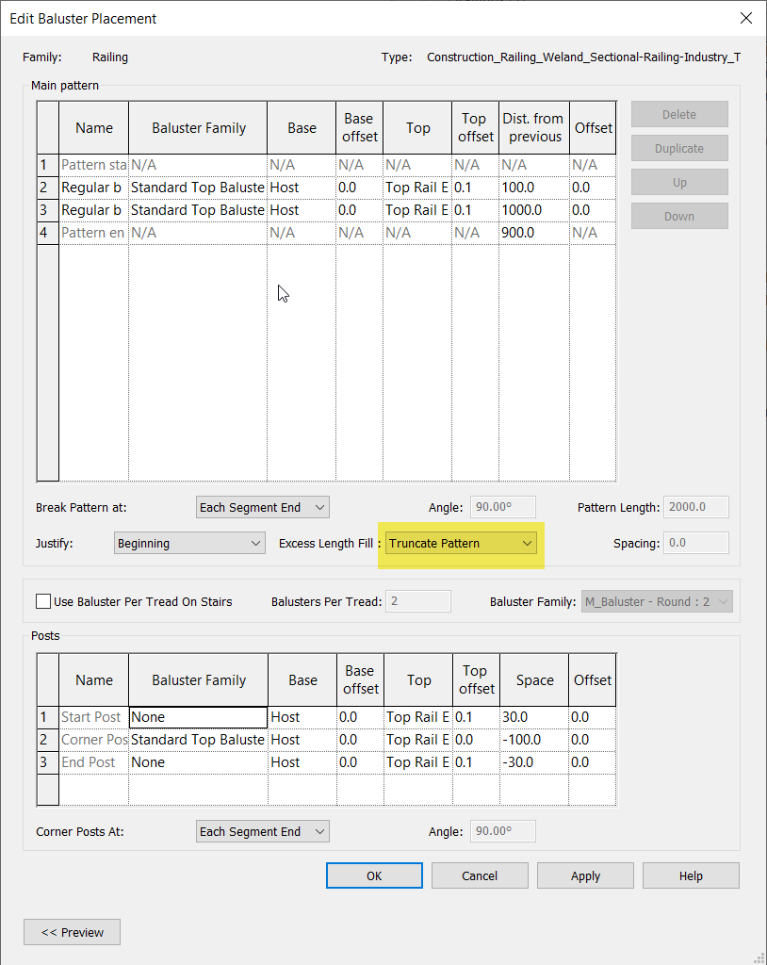Click the Pattern Length field

click(x=696, y=507)
